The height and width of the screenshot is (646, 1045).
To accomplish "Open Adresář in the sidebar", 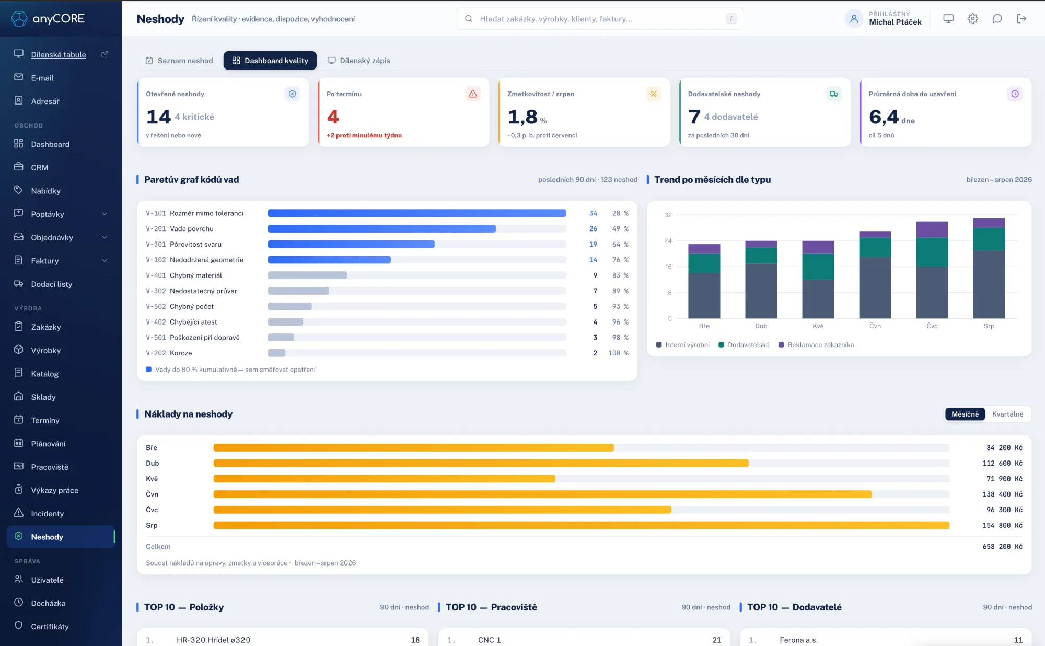I will (x=61, y=101).
